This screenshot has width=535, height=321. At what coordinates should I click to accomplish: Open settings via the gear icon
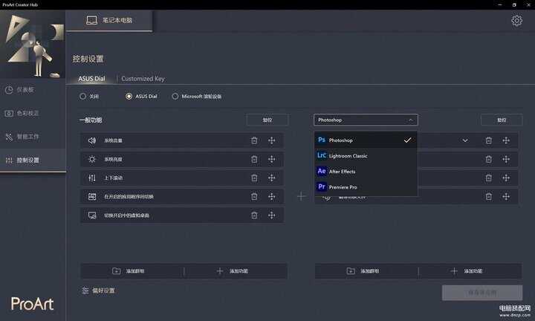pyautogui.click(x=516, y=21)
